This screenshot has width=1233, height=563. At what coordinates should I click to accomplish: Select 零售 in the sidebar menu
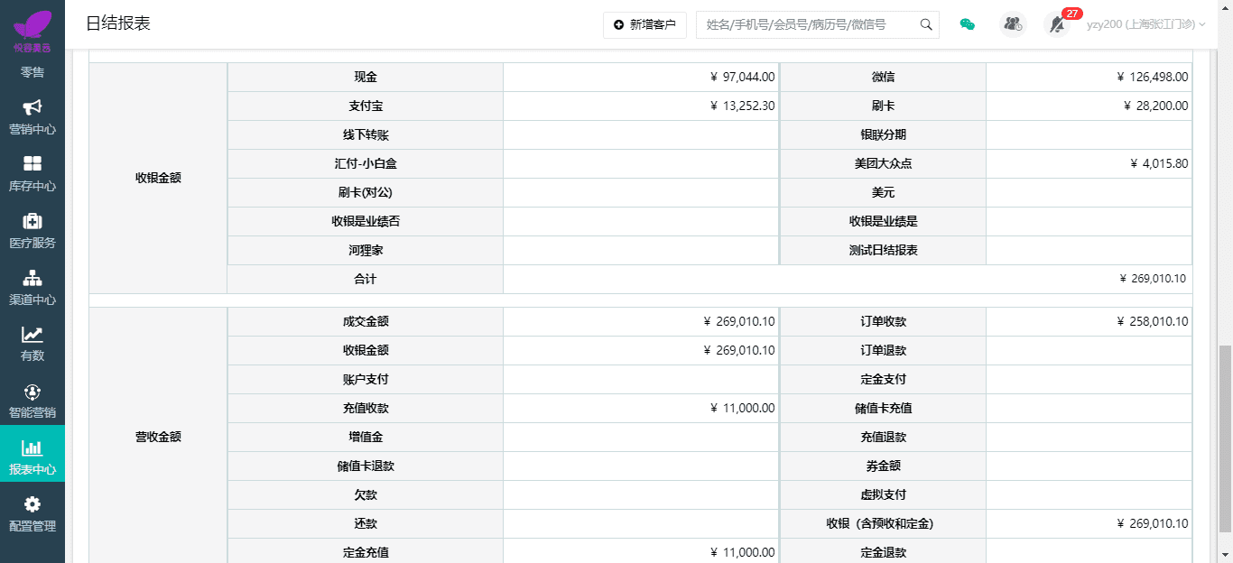32,71
